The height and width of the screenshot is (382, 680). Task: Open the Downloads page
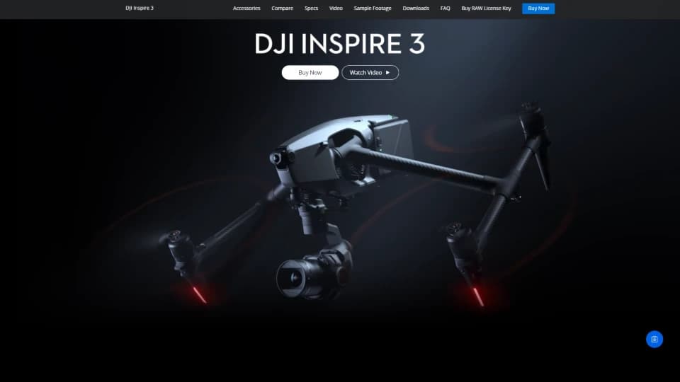(x=416, y=8)
